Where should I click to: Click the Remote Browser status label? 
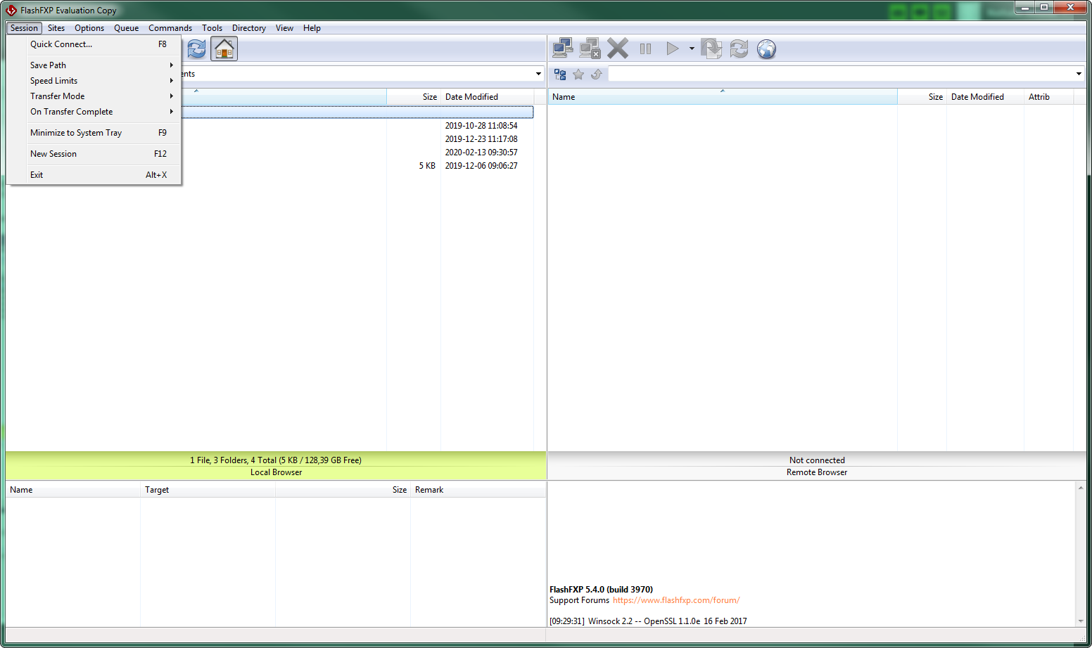click(x=817, y=472)
